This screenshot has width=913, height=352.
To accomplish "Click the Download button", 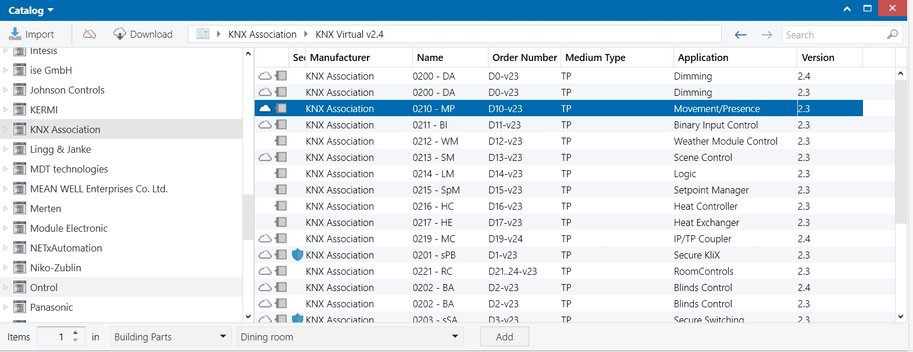I will point(143,34).
